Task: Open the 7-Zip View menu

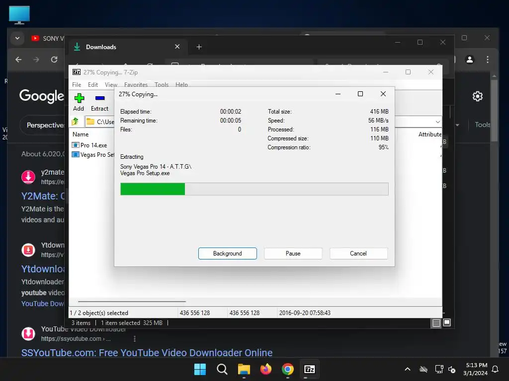Action: pyautogui.click(x=111, y=84)
